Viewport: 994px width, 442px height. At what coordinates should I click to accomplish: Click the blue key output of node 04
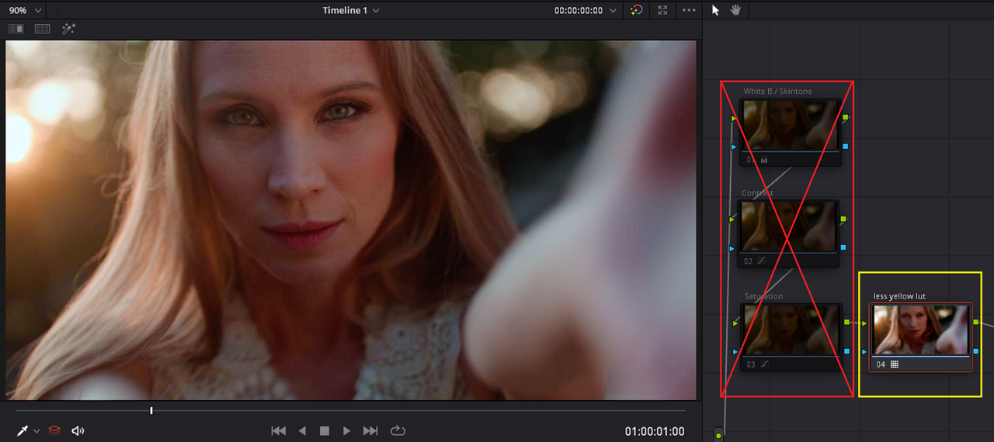pos(976,351)
